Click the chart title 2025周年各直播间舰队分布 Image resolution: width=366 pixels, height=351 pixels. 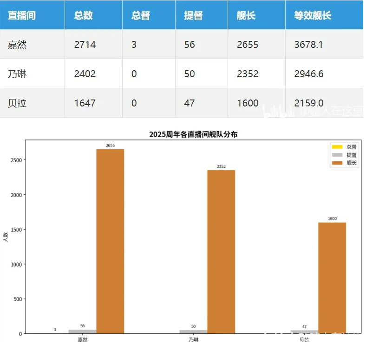click(x=193, y=134)
